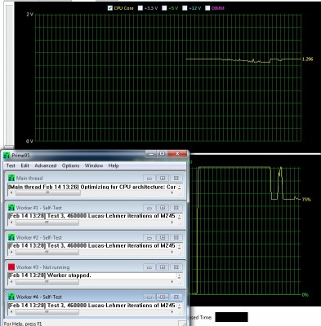Click the Worker #3 horizontal scrollbar thumb
Image resolution: width=321 pixels, height=326 pixels.
[x=47, y=282]
